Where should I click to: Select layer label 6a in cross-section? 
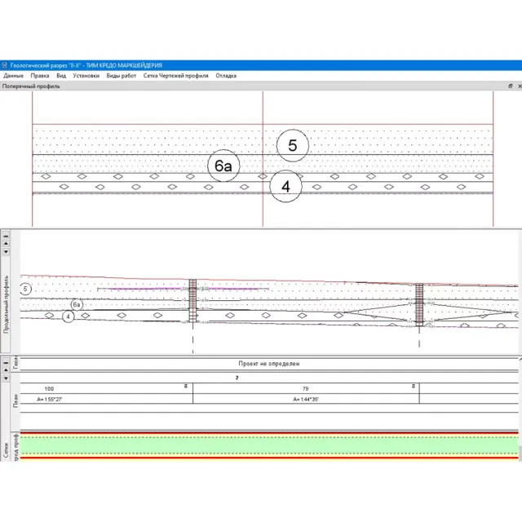[x=223, y=166]
